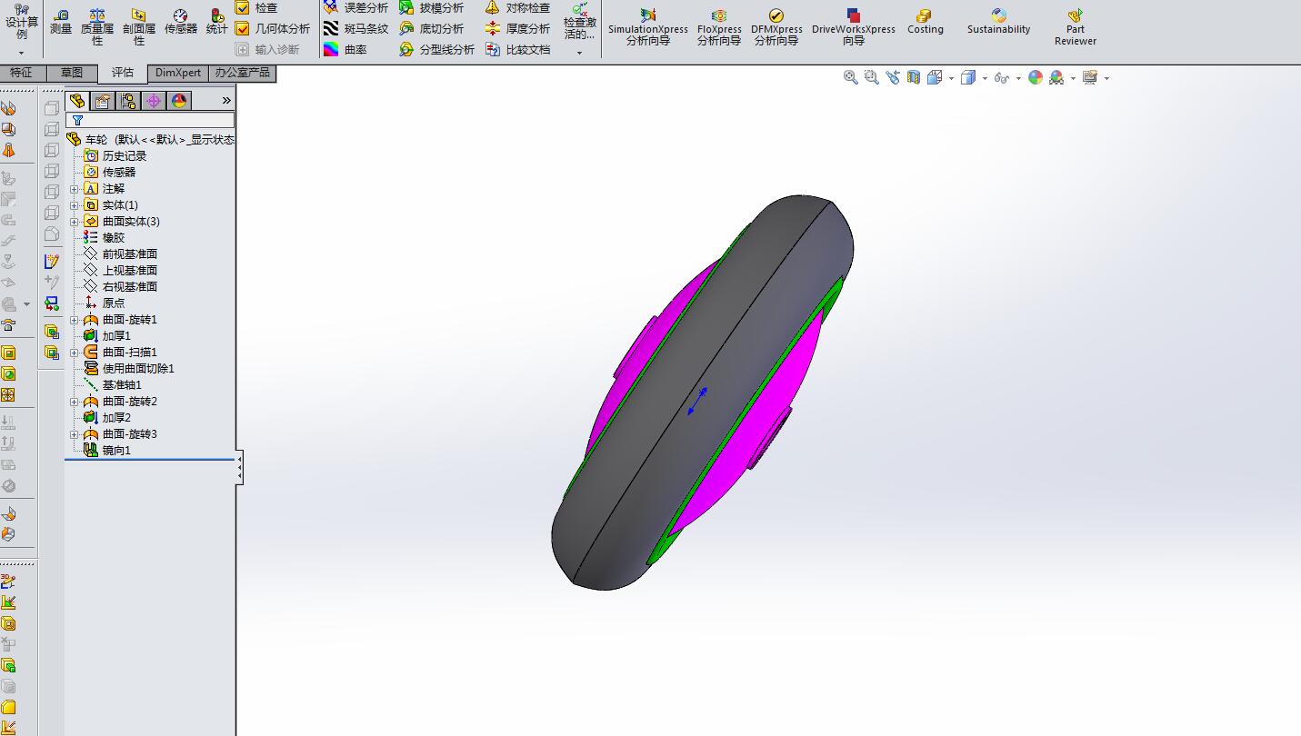The image size is (1301, 736).
Task: Run 误差分析 deviation analysis
Action: point(355,7)
